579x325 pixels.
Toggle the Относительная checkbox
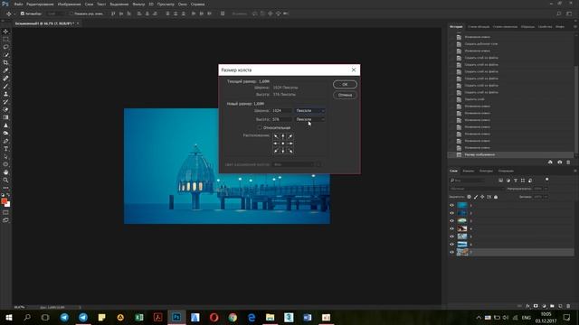coord(260,127)
